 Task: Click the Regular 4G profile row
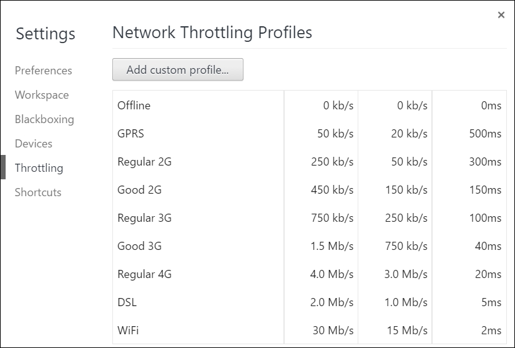[x=310, y=274]
